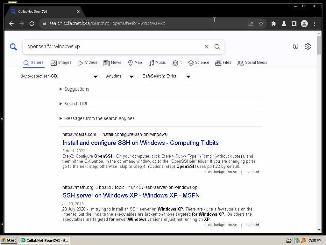Click the page vertical scrollbar thumb
This screenshot has height=245, width=326.
[x=319, y=45]
